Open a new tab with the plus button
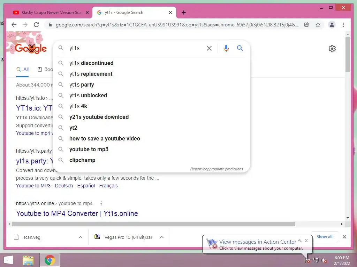Viewport: 357px width, 267px height. tap(184, 13)
